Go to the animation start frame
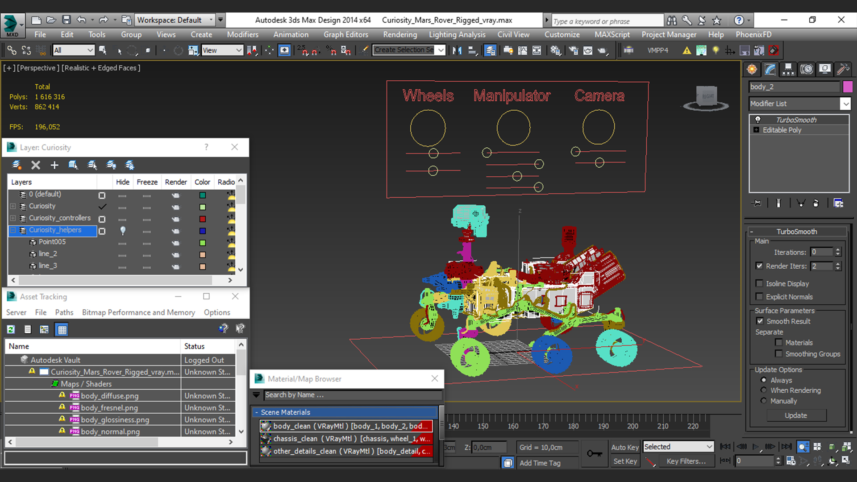857x482 pixels. pos(725,447)
